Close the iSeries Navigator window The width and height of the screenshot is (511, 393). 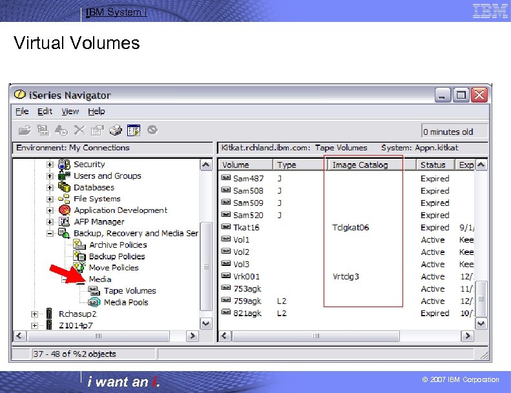click(x=479, y=95)
